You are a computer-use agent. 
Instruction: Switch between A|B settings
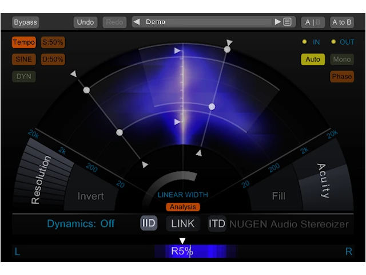(313, 22)
